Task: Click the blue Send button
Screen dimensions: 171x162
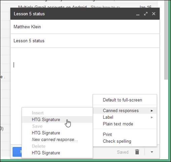Action: point(17,152)
